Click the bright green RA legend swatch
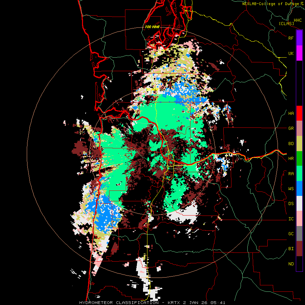This screenshot has height=305, width=305. (x=299, y=174)
